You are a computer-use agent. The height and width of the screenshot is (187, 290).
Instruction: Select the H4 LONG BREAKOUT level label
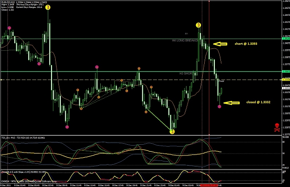(x=185, y=40)
